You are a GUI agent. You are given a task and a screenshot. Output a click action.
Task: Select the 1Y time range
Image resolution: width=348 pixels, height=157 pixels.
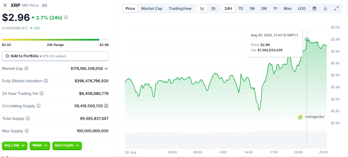point(275,8)
